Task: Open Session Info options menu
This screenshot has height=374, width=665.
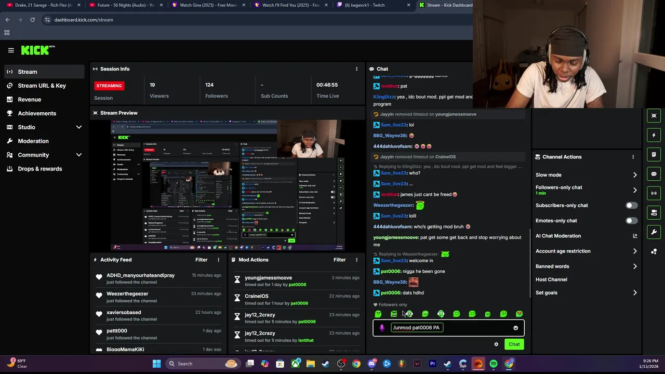Action: 356,69
